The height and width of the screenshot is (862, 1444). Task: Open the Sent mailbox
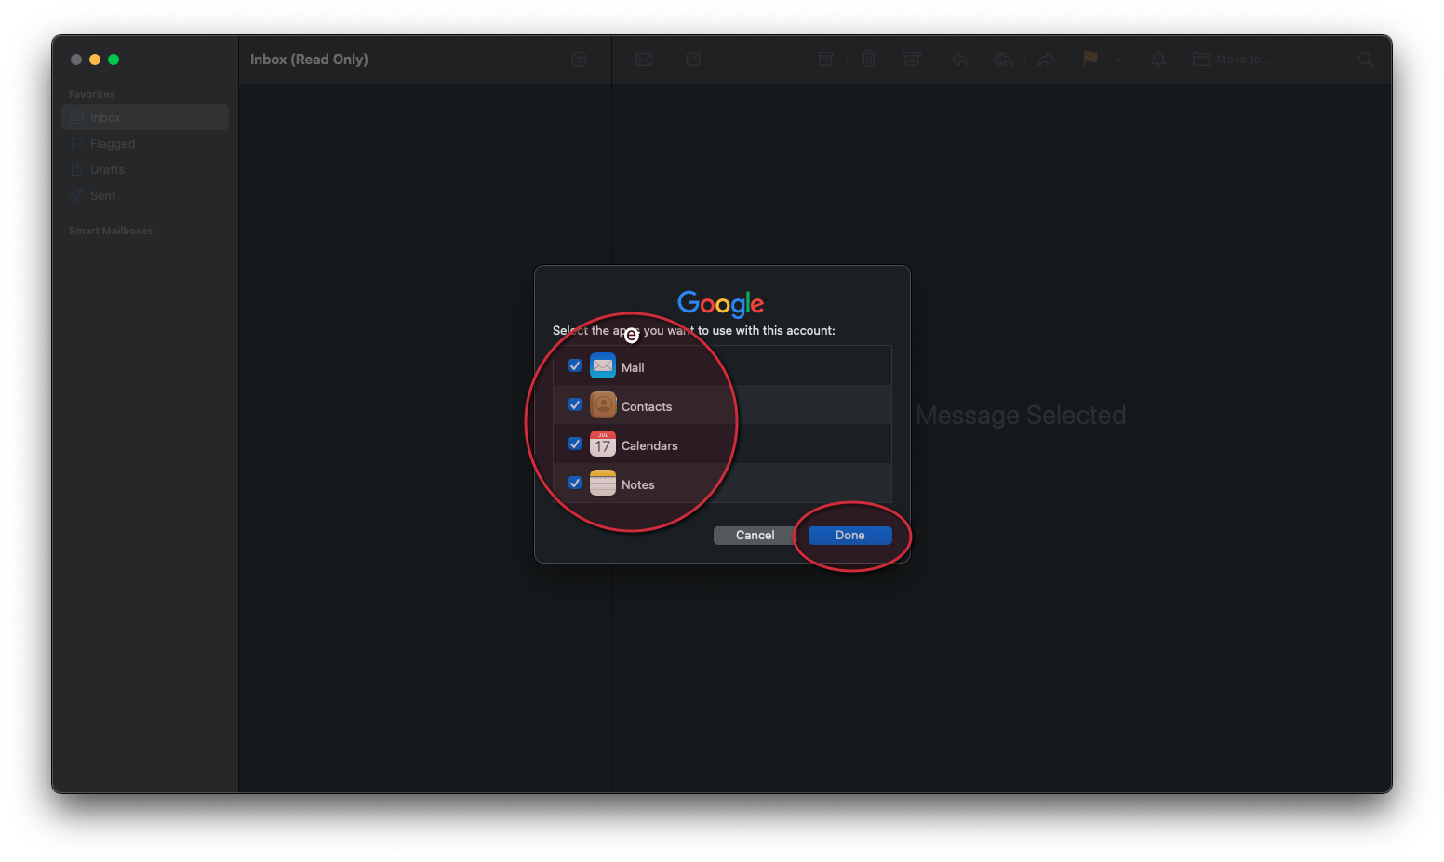(x=145, y=195)
